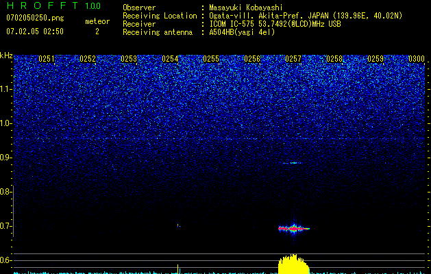Screen dimensions: 431x274
Task: Click the 'meteor' count label
Action: pyautogui.click(x=97, y=21)
